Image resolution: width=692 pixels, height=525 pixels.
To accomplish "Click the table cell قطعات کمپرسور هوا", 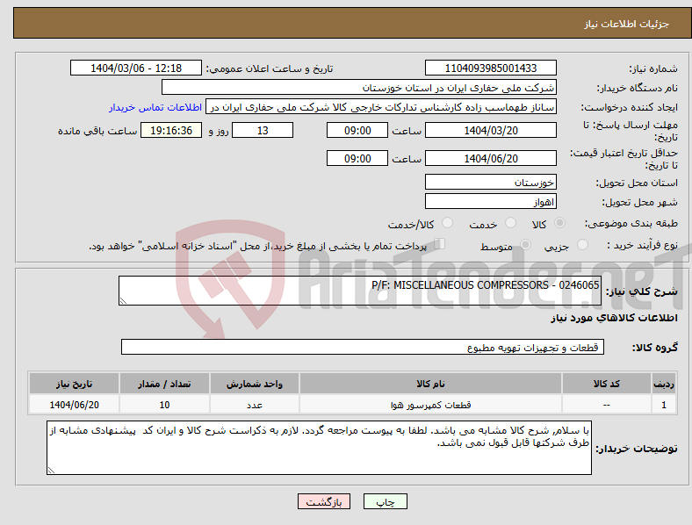I will (430, 405).
